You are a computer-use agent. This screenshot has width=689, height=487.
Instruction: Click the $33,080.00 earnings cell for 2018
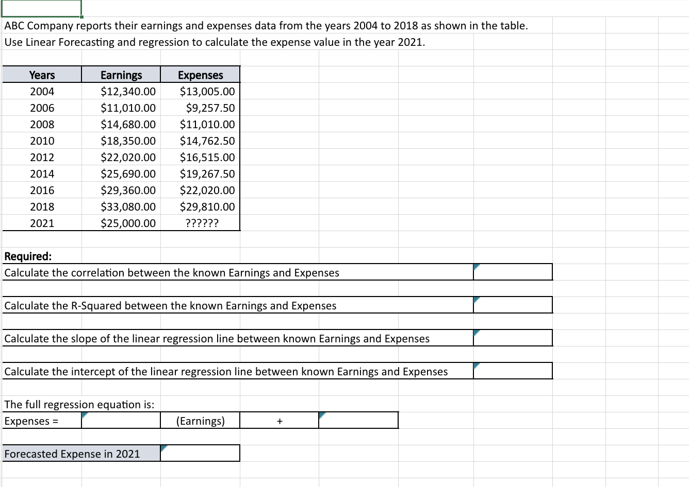pos(121,206)
